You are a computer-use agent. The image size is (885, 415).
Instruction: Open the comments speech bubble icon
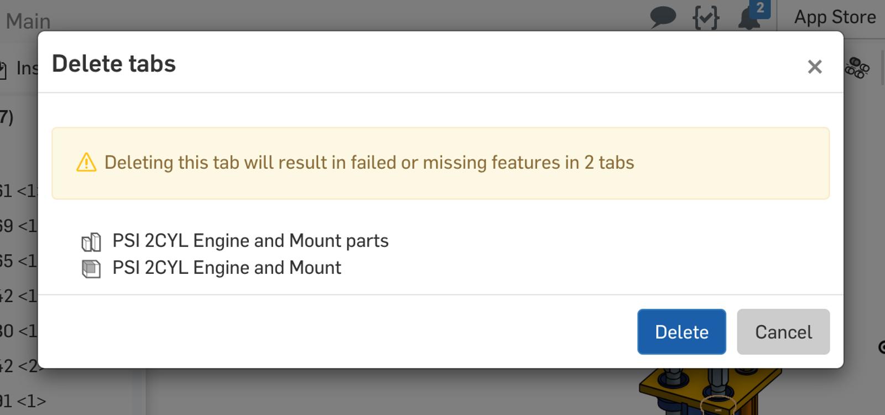663,17
